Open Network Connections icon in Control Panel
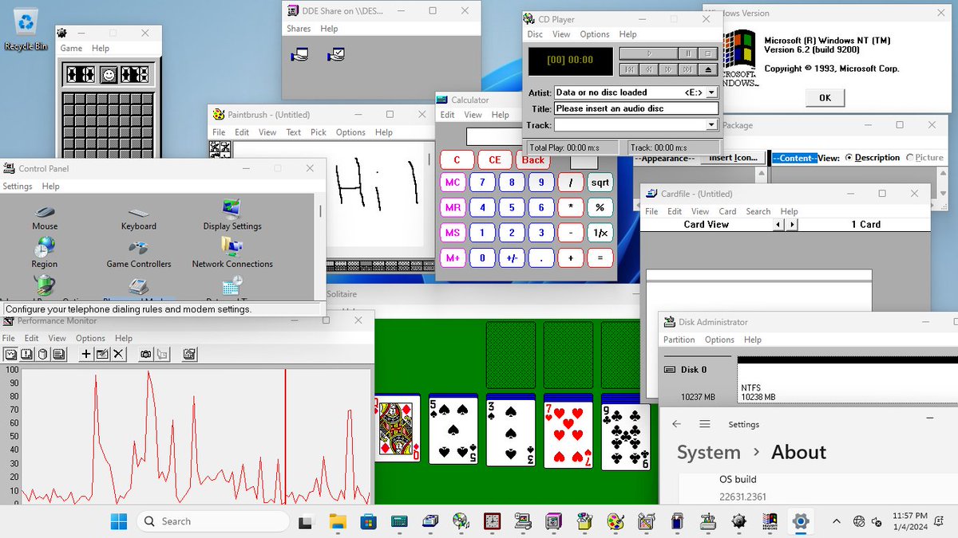 [232, 253]
